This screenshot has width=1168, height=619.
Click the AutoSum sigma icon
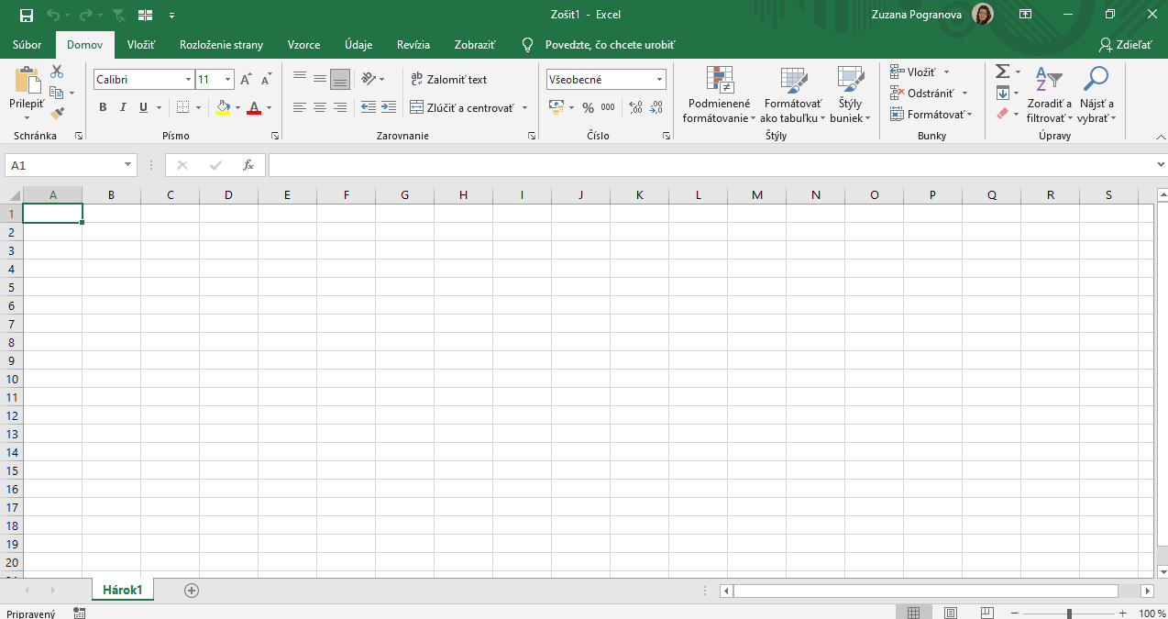(x=1002, y=72)
